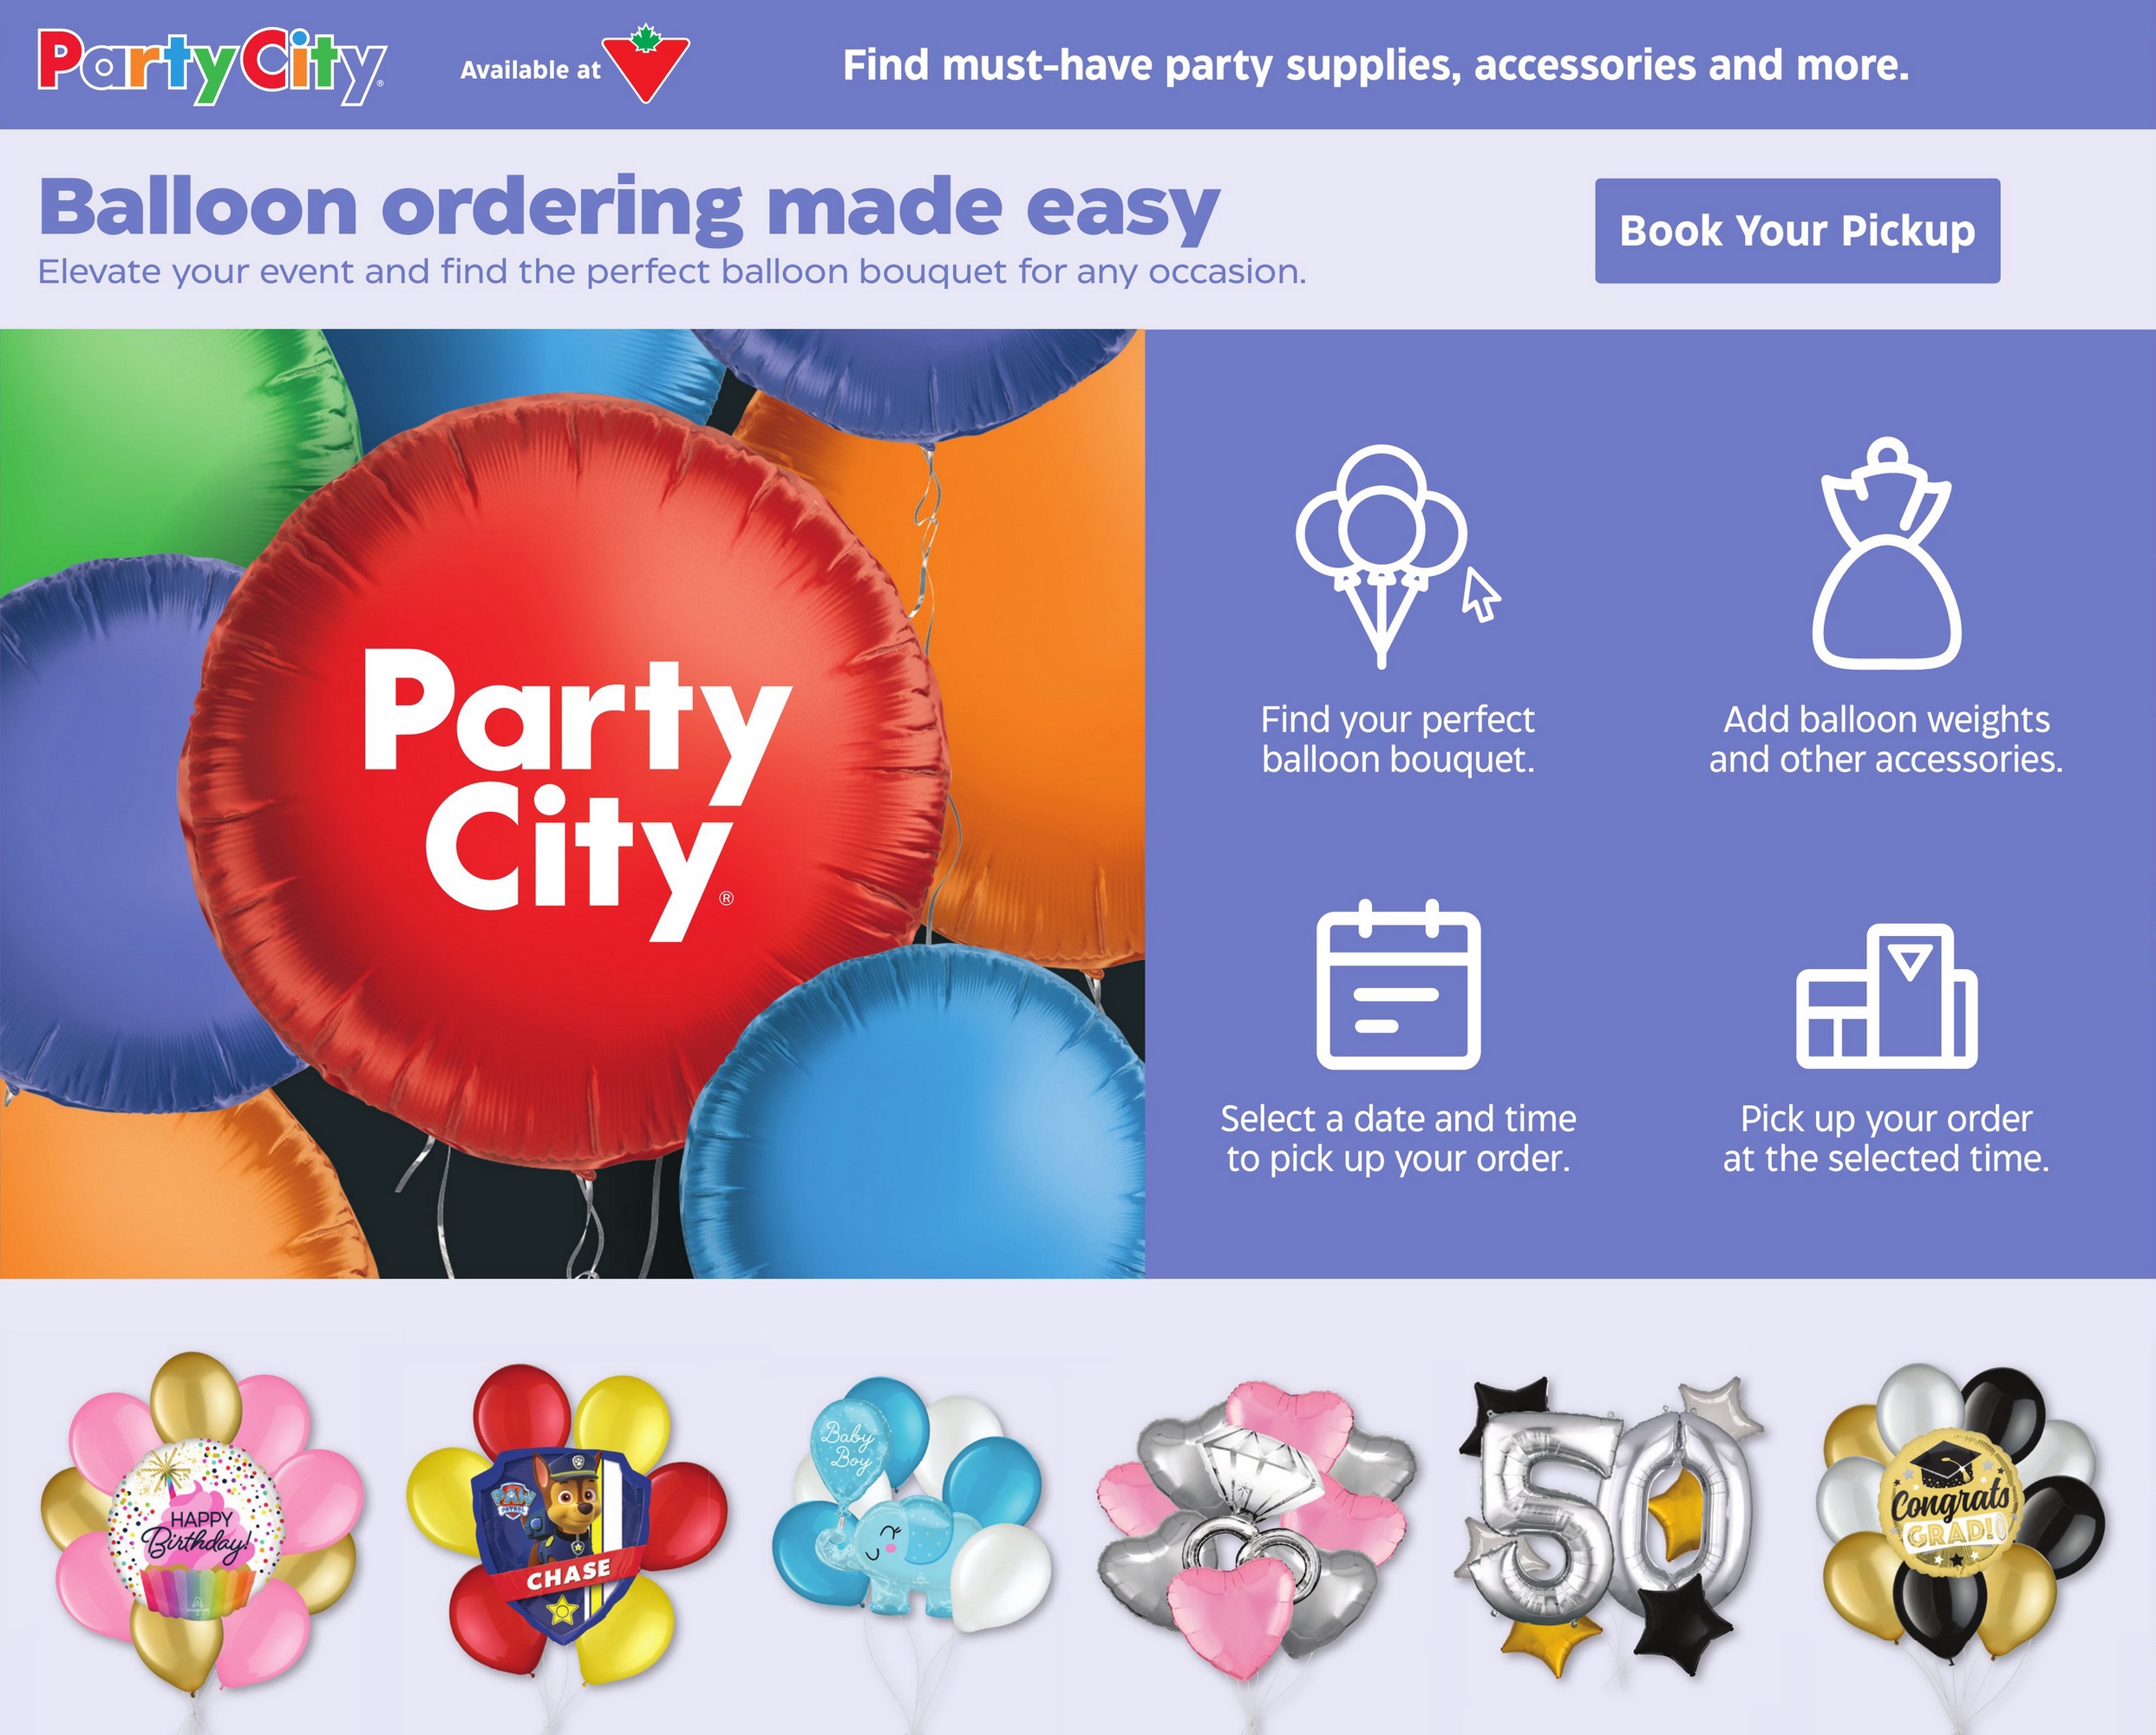Click the balloon weight bag icon

(x=1887, y=553)
